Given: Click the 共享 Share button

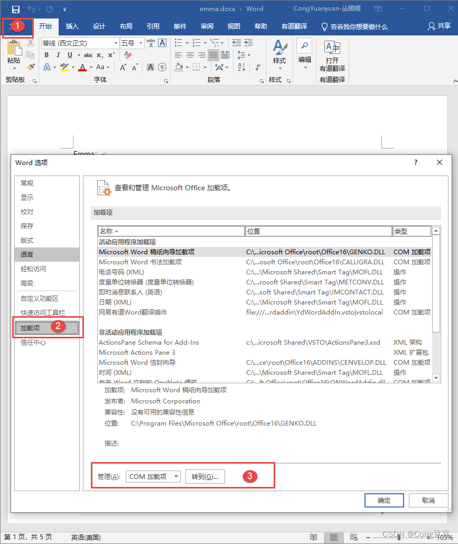Looking at the screenshot, I should [x=440, y=26].
